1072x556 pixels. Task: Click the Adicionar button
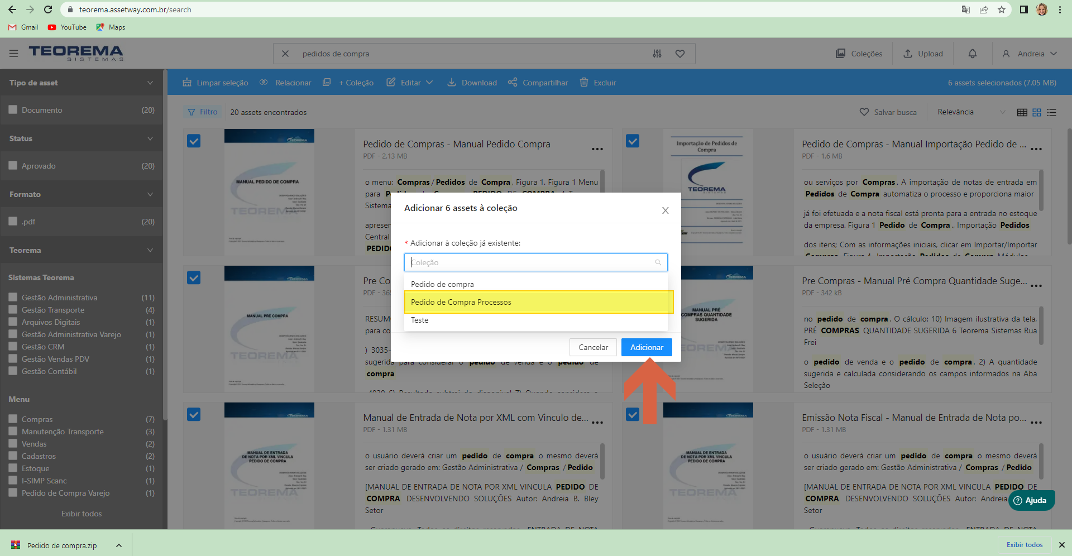pos(647,347)
